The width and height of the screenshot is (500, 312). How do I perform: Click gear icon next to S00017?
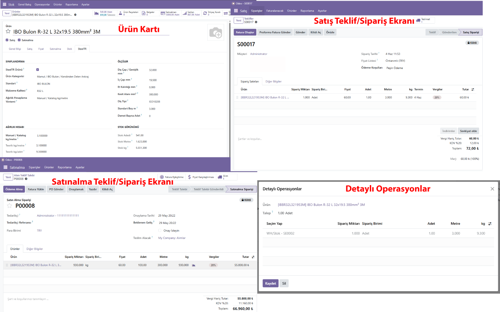(x=256, y=22)
